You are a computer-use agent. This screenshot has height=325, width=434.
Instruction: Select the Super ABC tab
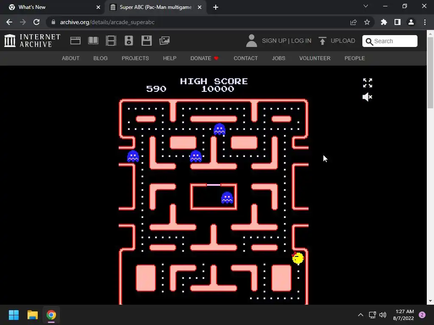pos(156,7)
